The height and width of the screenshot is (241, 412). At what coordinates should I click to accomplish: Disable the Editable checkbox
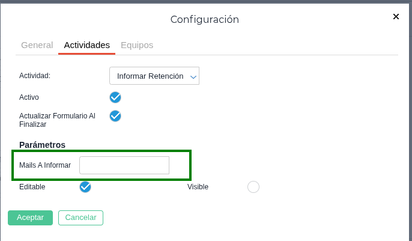(x=85, y=187)
